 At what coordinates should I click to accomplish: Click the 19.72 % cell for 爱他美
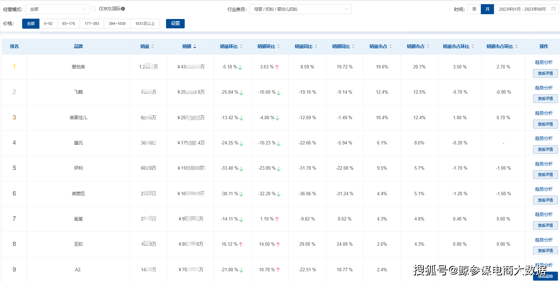pyautogui.click(x=345, y=67)
